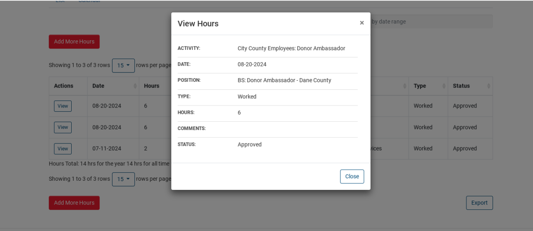533x231 pixels.
Task: Click the Export button
Action: tap(479, 203)
